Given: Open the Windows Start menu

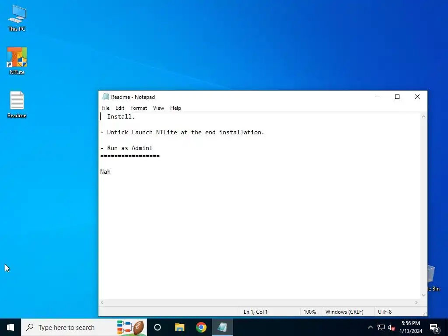Looking at the screenshot, I should tap(10, 327).
